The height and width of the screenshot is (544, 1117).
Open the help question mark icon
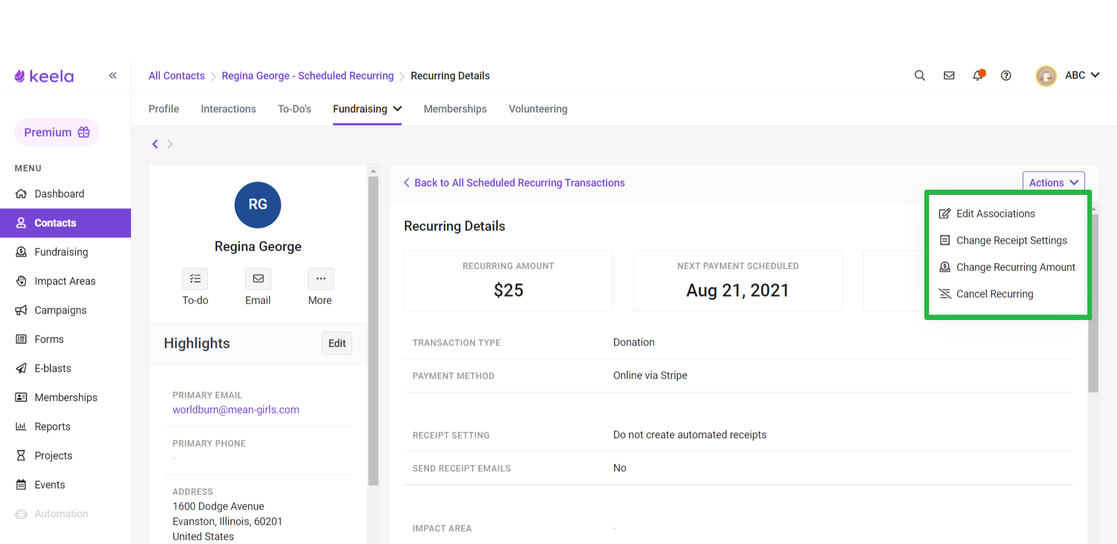click(x=1006, y=76)
